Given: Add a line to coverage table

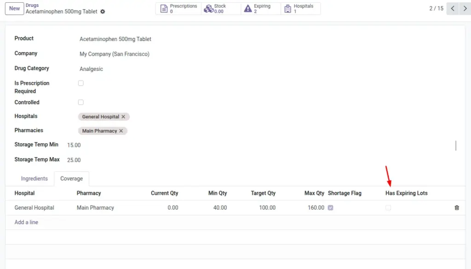Looking at the screenshot, I should (x=26, y=222).
